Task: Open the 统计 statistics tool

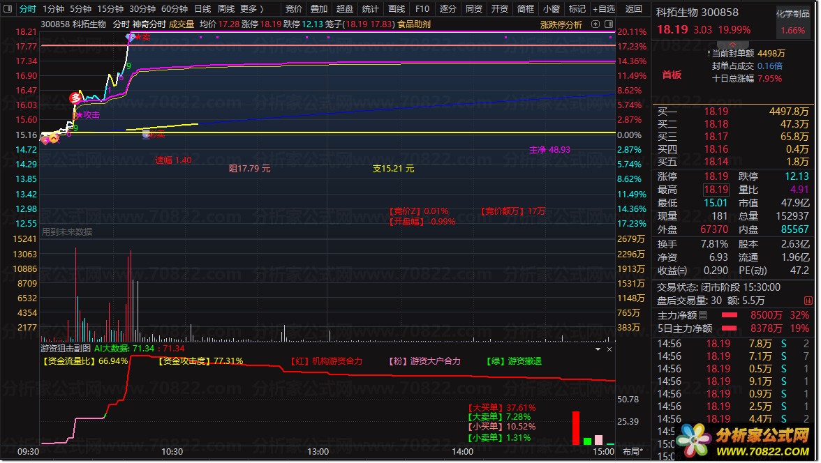Action: pyautogui.click(x=370, y=9)
